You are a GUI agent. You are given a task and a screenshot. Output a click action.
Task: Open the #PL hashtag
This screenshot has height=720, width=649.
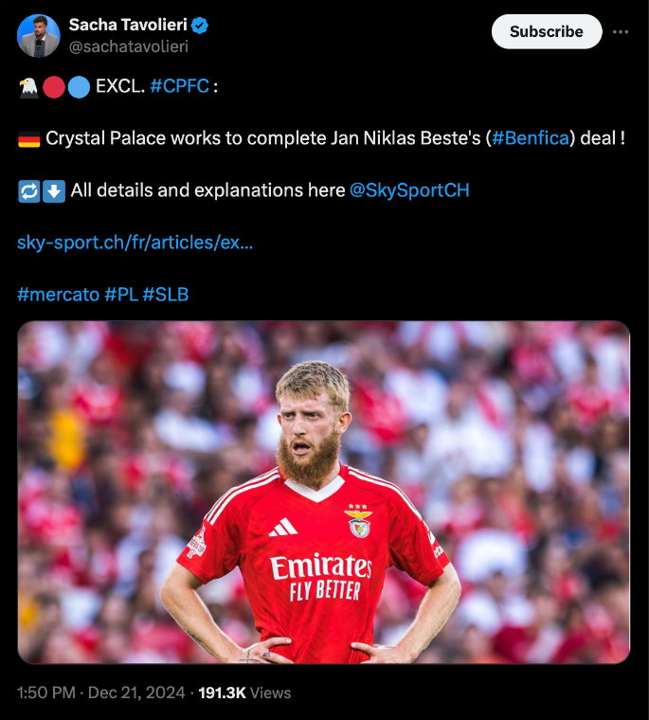121,295
